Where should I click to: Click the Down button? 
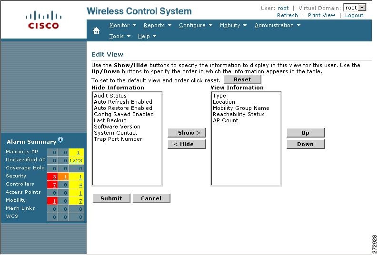[x=306, y=144]
